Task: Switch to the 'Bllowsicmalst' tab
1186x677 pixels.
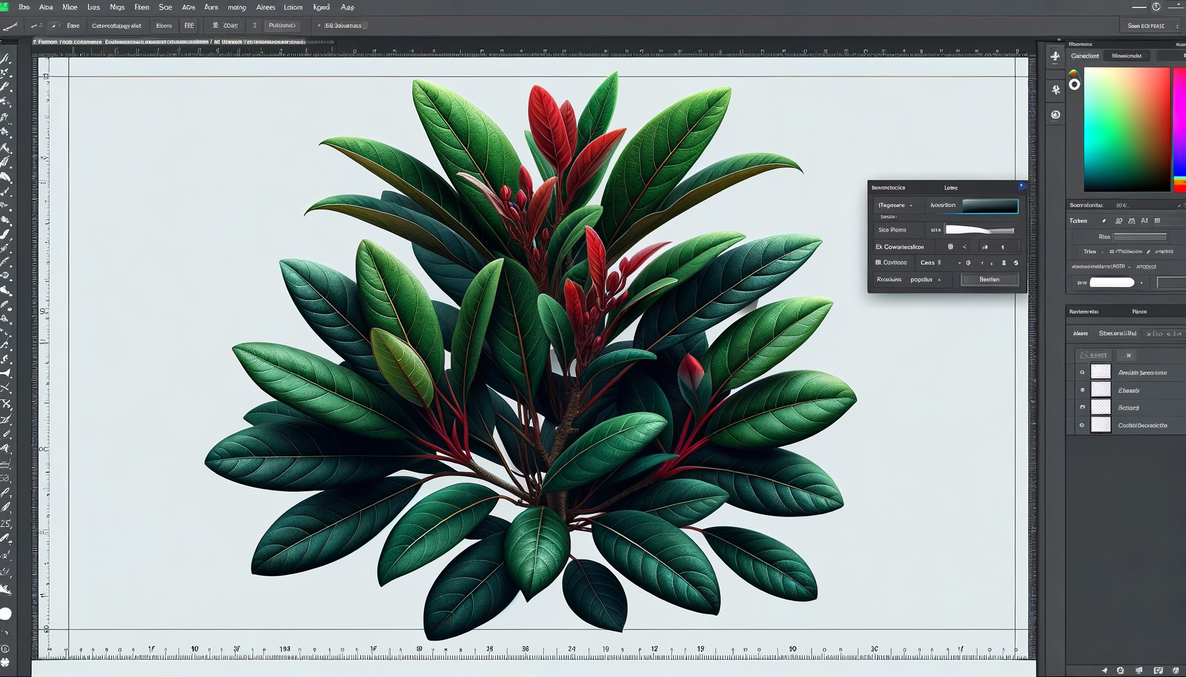Action: pyautogui.click(x=1126, y=56)
